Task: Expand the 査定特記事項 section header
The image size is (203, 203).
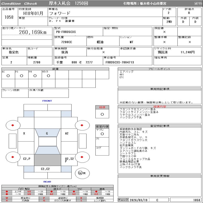Action: coord(160,126)
